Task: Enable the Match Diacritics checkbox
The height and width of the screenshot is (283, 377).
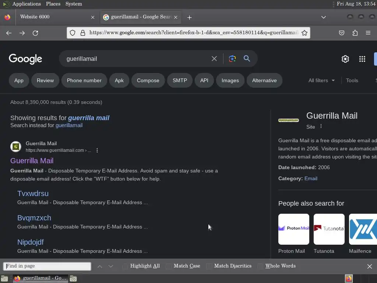Action: click(x=209, y=266)
